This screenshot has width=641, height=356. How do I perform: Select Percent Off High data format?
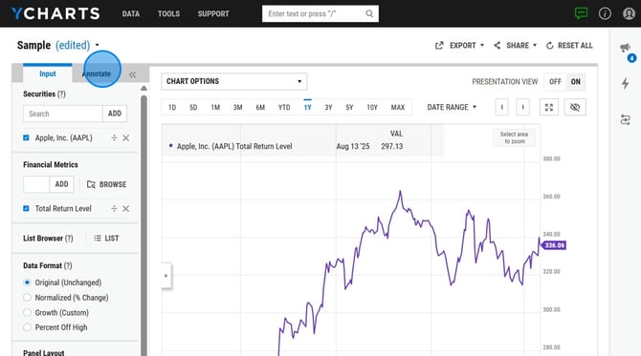27,327
